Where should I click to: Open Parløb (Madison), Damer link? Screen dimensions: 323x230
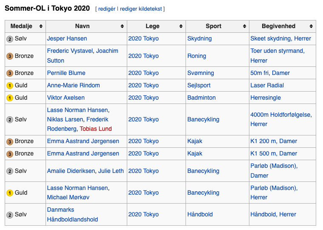point(274,171)
